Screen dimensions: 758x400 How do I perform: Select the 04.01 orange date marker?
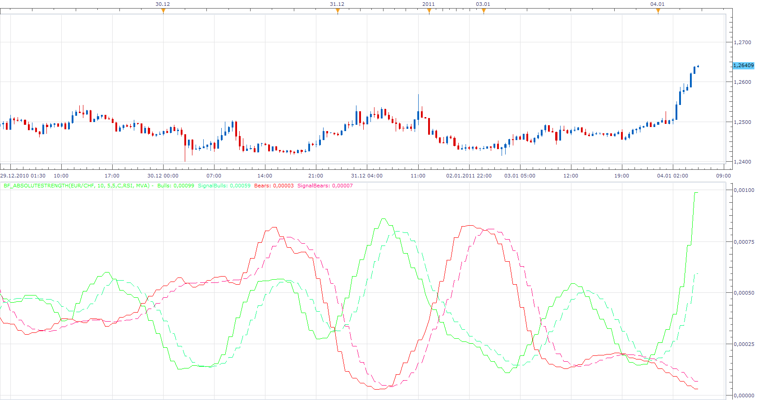(x=658, y=11)
